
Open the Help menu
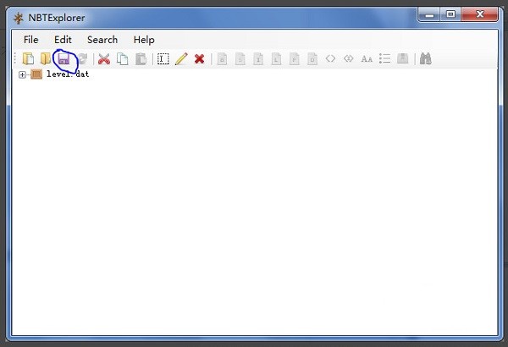[x=144, y=40]
